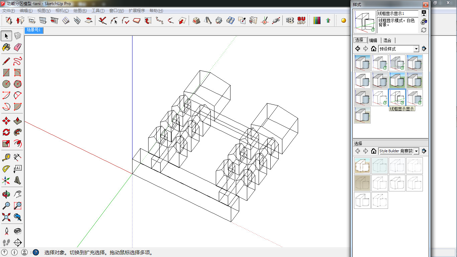Select the Text label tool
Image resolution: width=457 pixels, height=257 pixels.
coord(18,169)
